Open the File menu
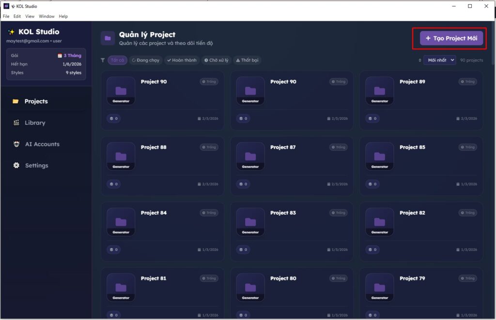This screenshot has width=496, height=320. 6,16
